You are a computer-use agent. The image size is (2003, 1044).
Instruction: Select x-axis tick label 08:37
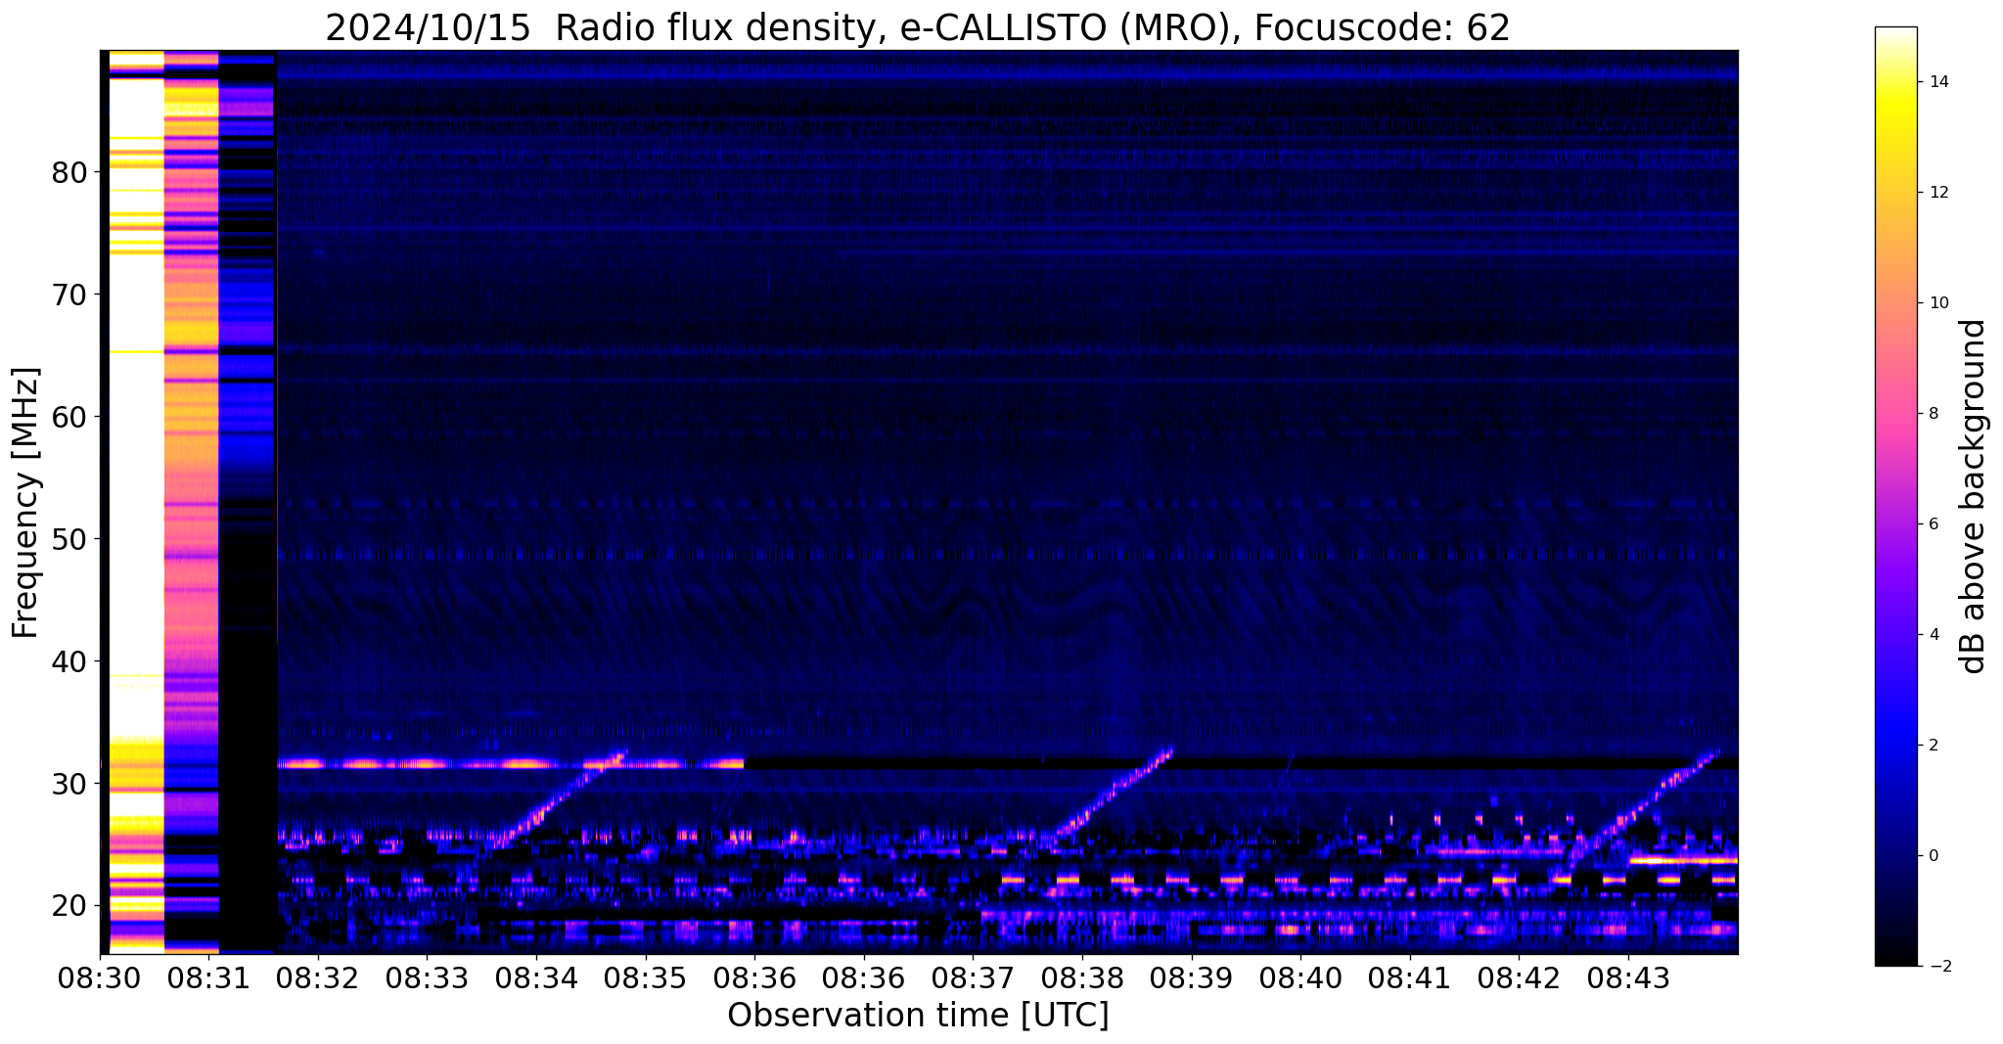[x=974, y=978]
